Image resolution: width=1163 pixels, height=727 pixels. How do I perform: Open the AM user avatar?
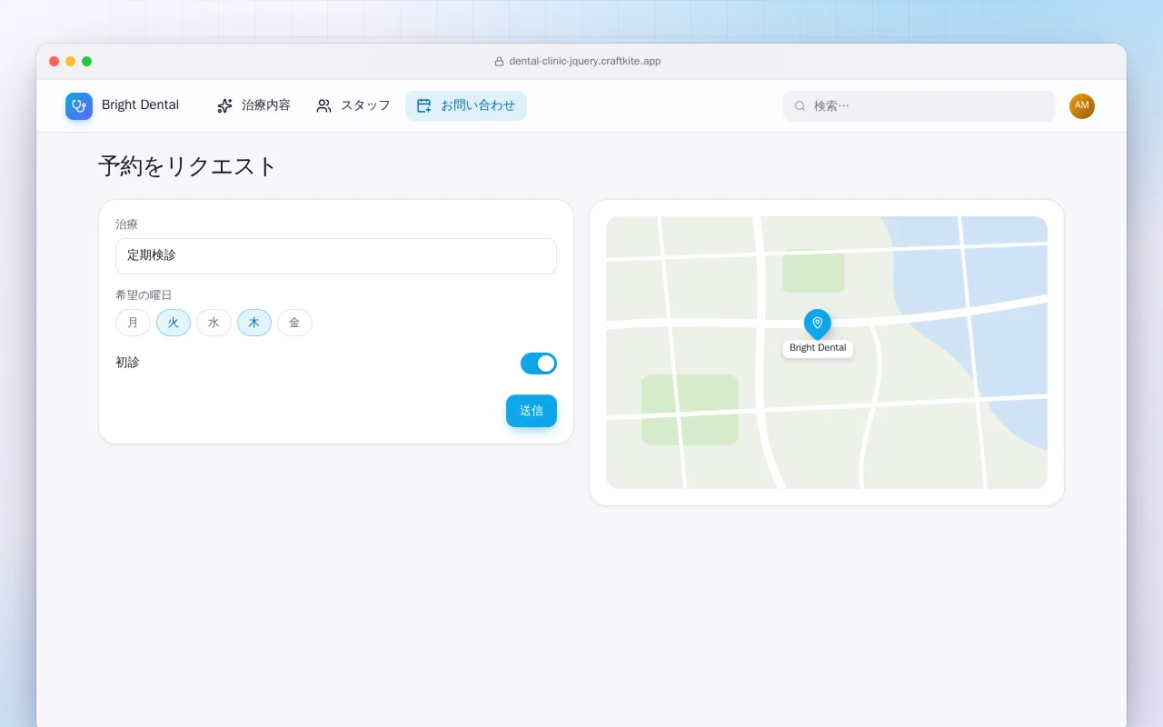pos(1082,106)
